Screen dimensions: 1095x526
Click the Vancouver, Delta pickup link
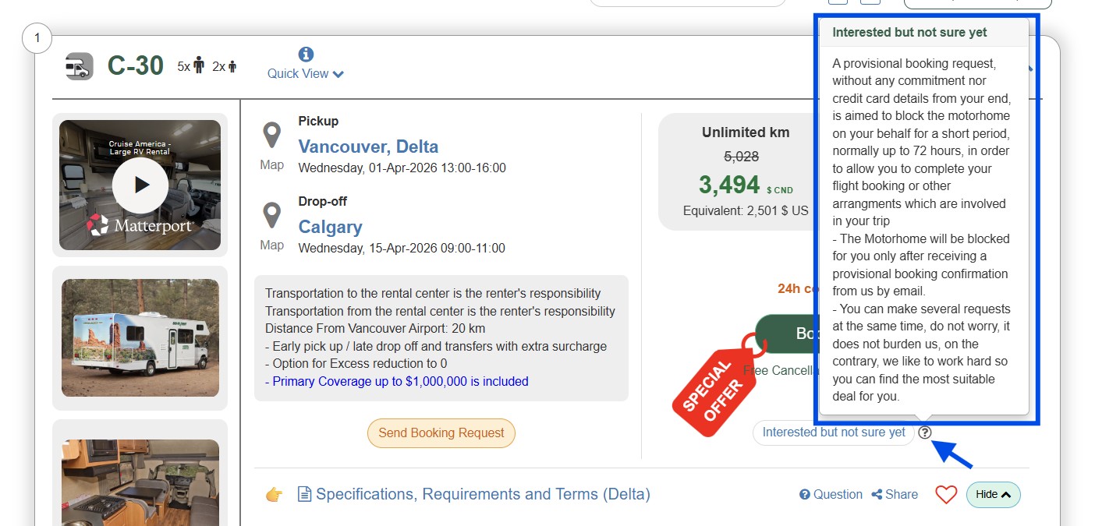[x=368, y=147]
